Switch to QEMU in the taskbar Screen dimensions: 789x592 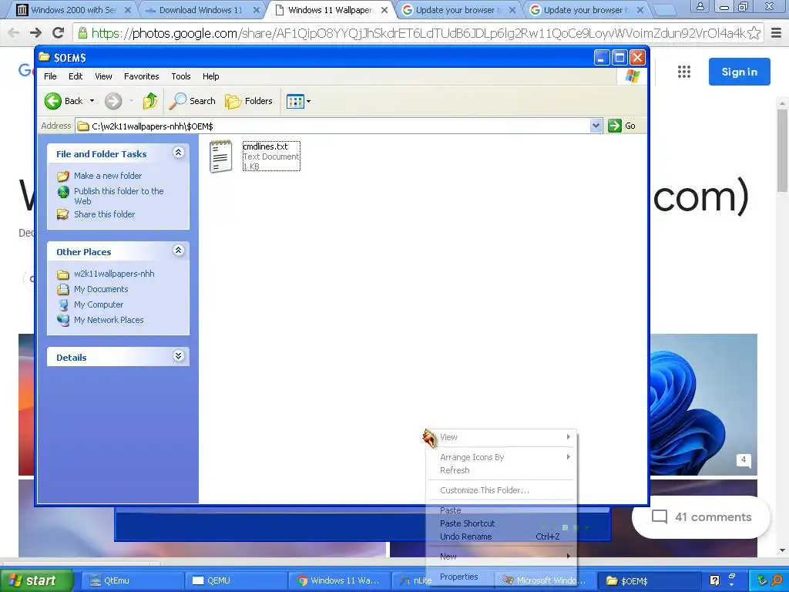[x=236, y=581]
